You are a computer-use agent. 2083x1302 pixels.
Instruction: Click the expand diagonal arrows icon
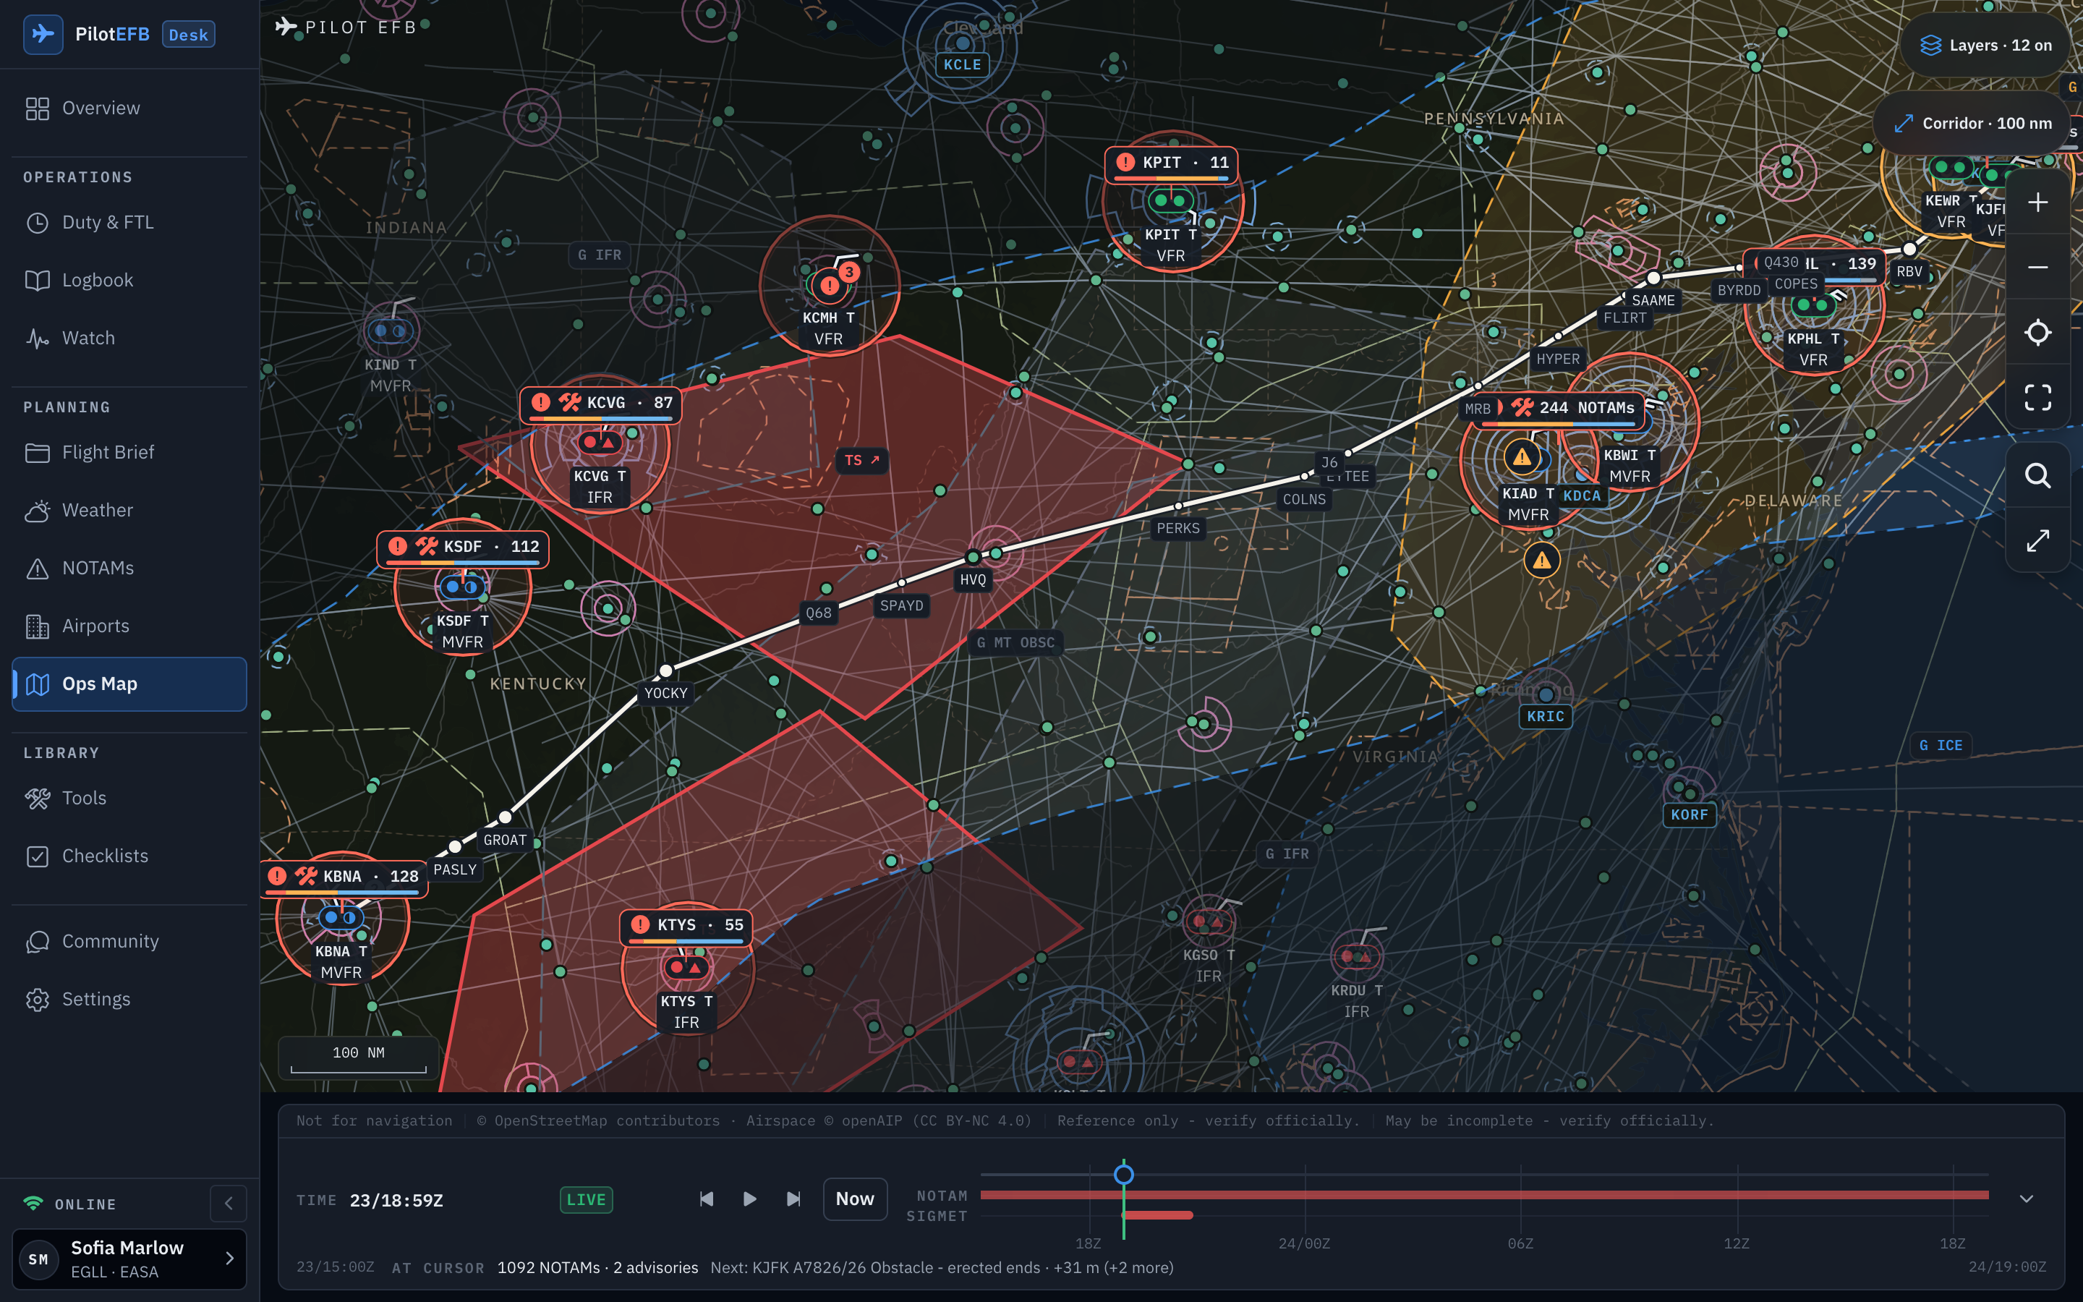click(2037, 541)
